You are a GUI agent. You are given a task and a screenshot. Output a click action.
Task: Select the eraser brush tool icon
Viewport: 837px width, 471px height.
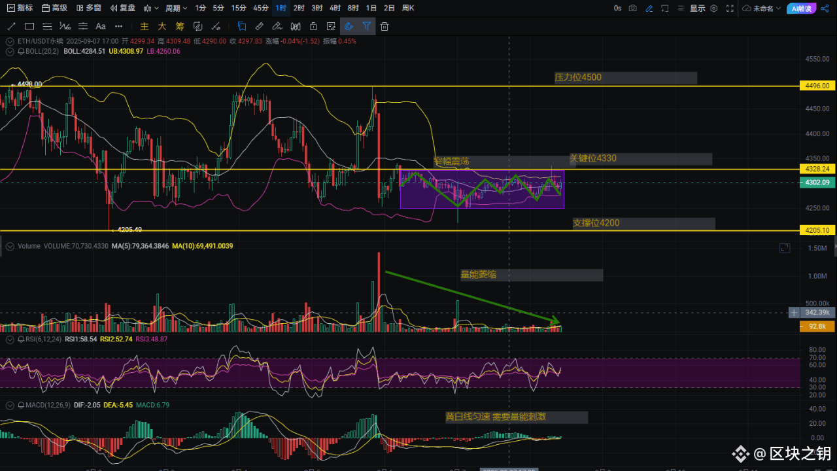pos(277,26)
